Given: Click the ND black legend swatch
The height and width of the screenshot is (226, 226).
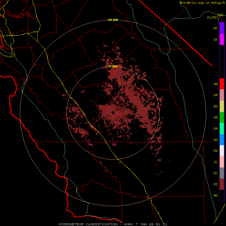Looking at the screenshot, I should pos(222,195).
